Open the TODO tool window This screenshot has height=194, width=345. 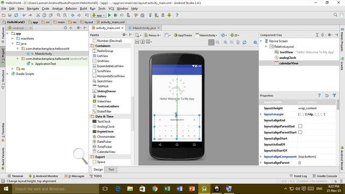(x=96, y=176)
